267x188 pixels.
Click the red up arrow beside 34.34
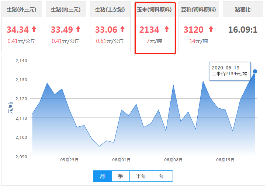pos(34,29)
